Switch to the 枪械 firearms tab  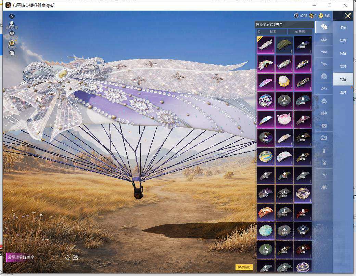(343, 40)
